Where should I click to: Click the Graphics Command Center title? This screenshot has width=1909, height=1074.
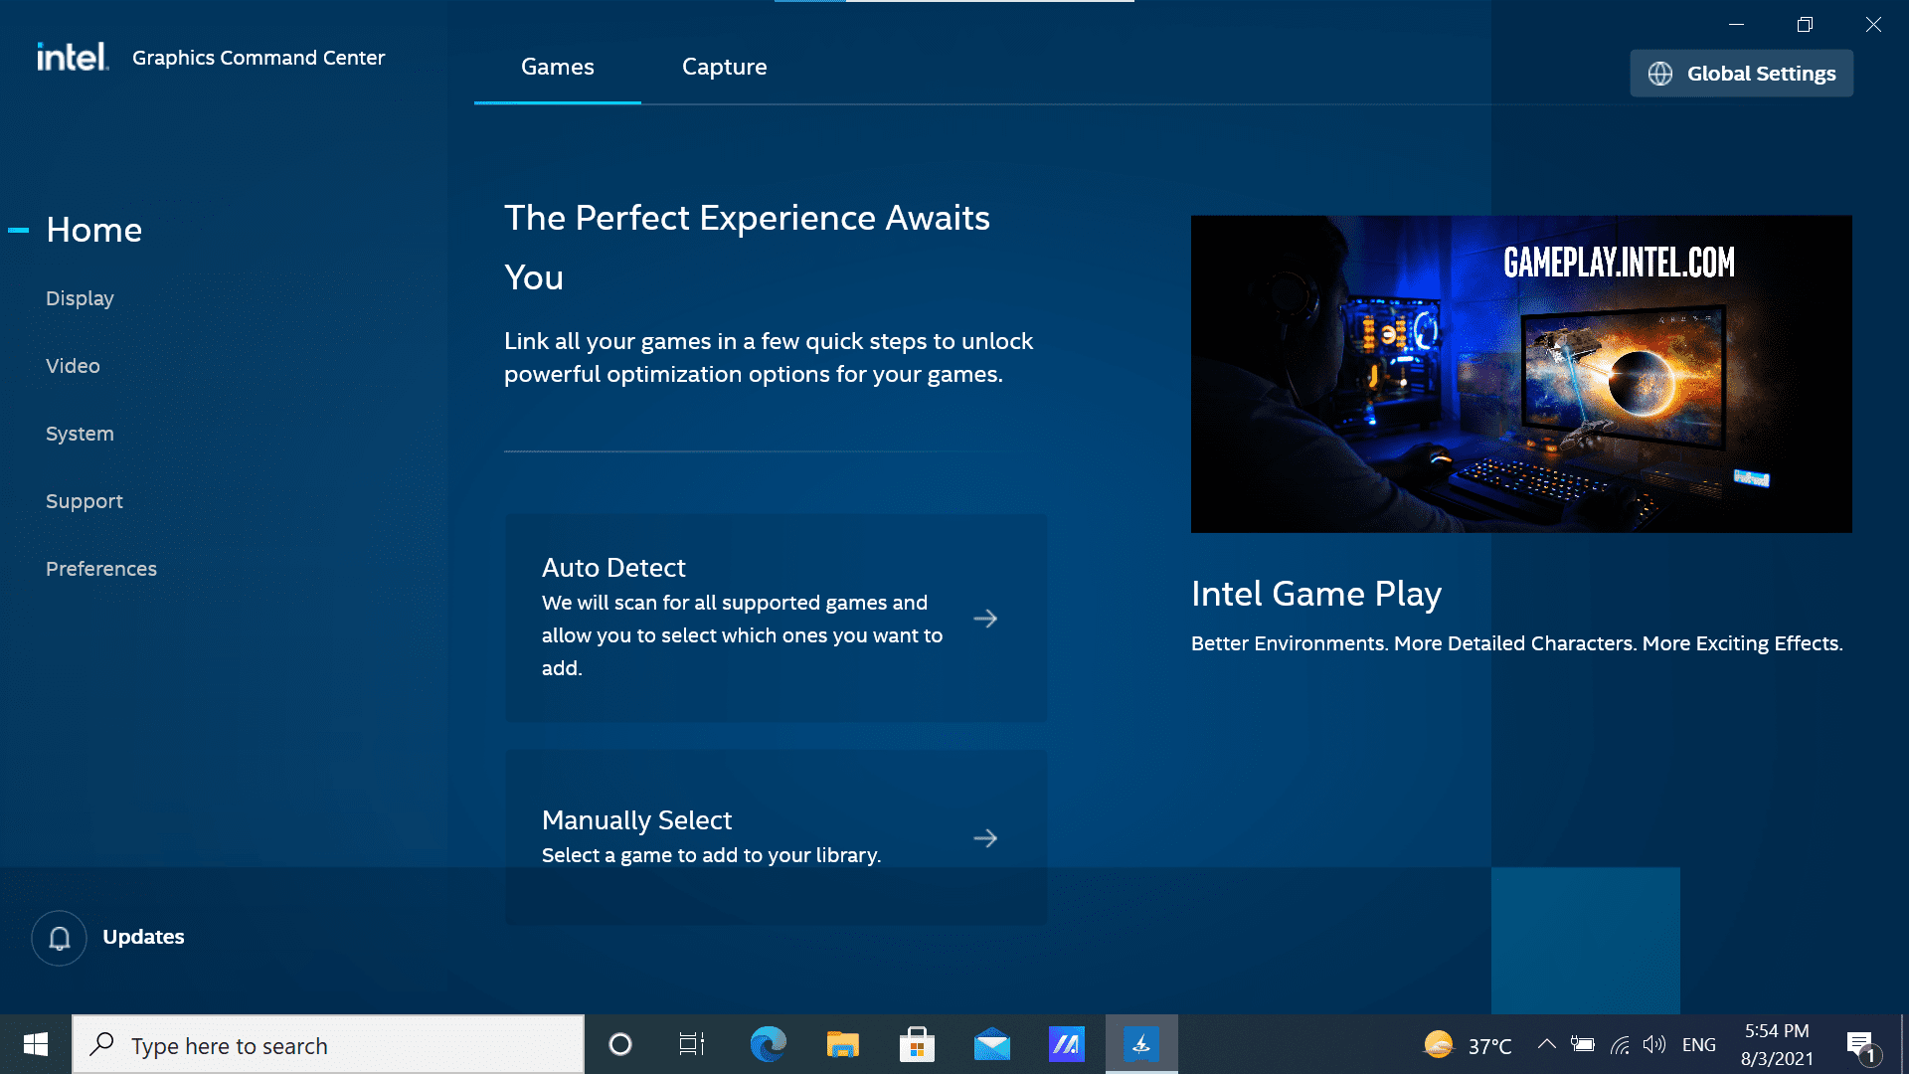click(259, 58)
